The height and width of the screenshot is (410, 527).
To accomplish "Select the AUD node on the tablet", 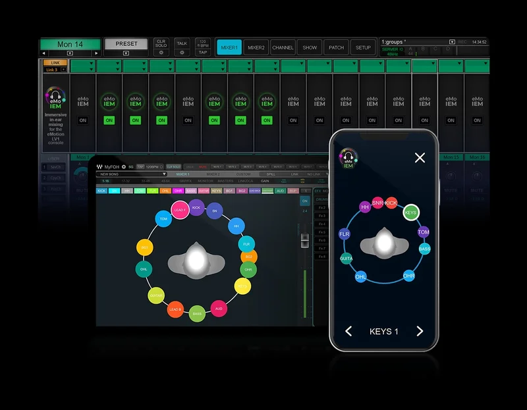I will point(219,309).
